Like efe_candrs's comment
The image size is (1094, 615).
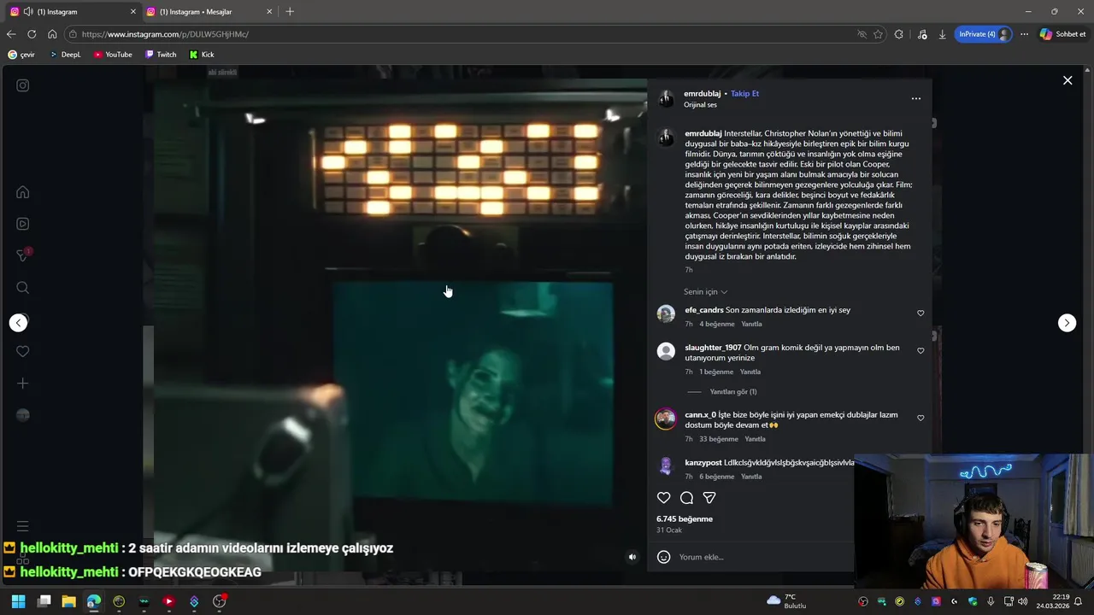pos(920,313)
